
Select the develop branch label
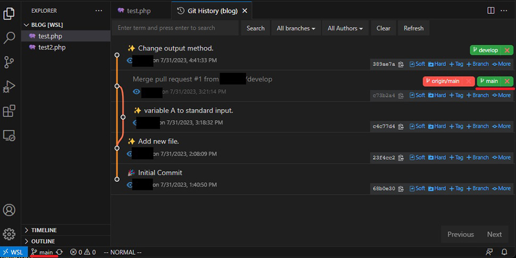tap(486, 51)
